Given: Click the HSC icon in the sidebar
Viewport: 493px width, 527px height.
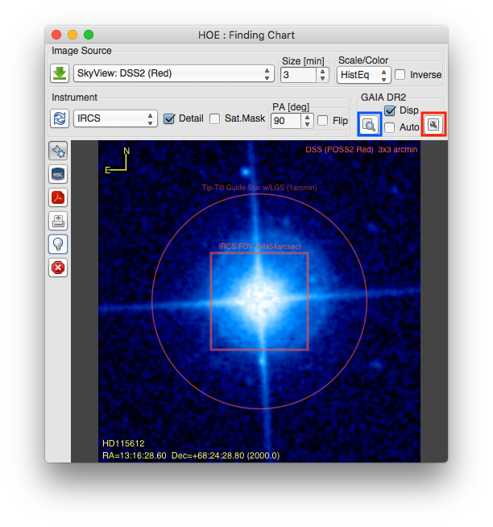Looking at the screenshot, I should coord(58,174).
